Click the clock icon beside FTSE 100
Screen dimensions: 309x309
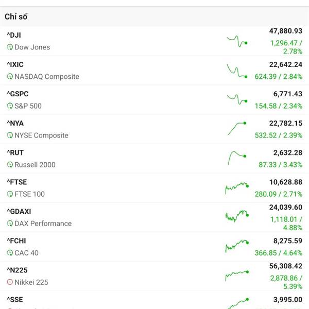coord(10,194)
